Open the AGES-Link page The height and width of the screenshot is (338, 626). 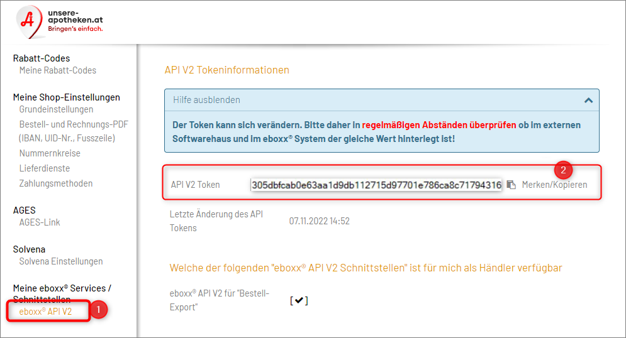pyautogui.click(x=40, y=222)
